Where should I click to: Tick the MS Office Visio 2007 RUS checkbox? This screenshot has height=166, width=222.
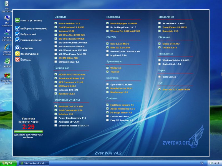56,46
